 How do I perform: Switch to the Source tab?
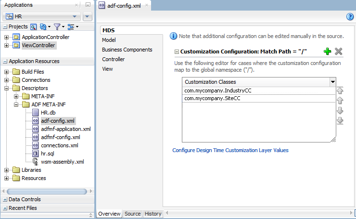tap(132, 214)
